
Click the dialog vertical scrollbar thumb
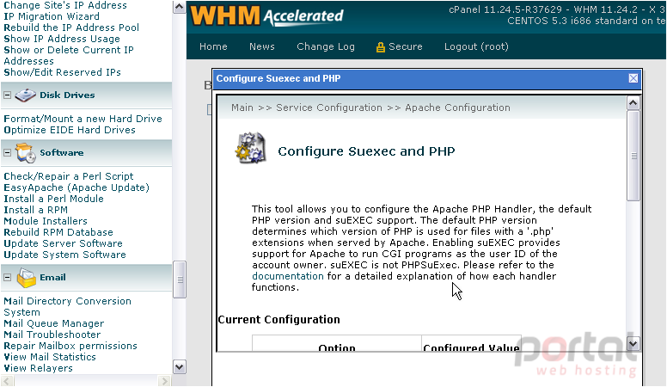pos(633,156)
